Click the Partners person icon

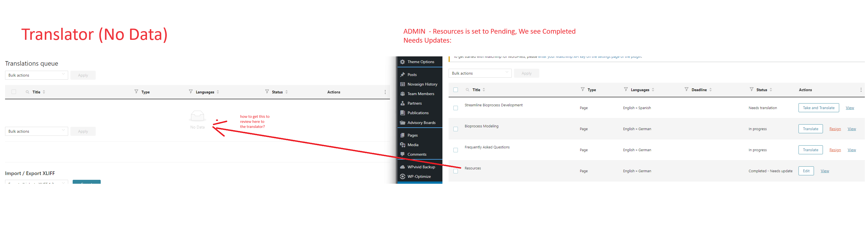coord(402,103)
